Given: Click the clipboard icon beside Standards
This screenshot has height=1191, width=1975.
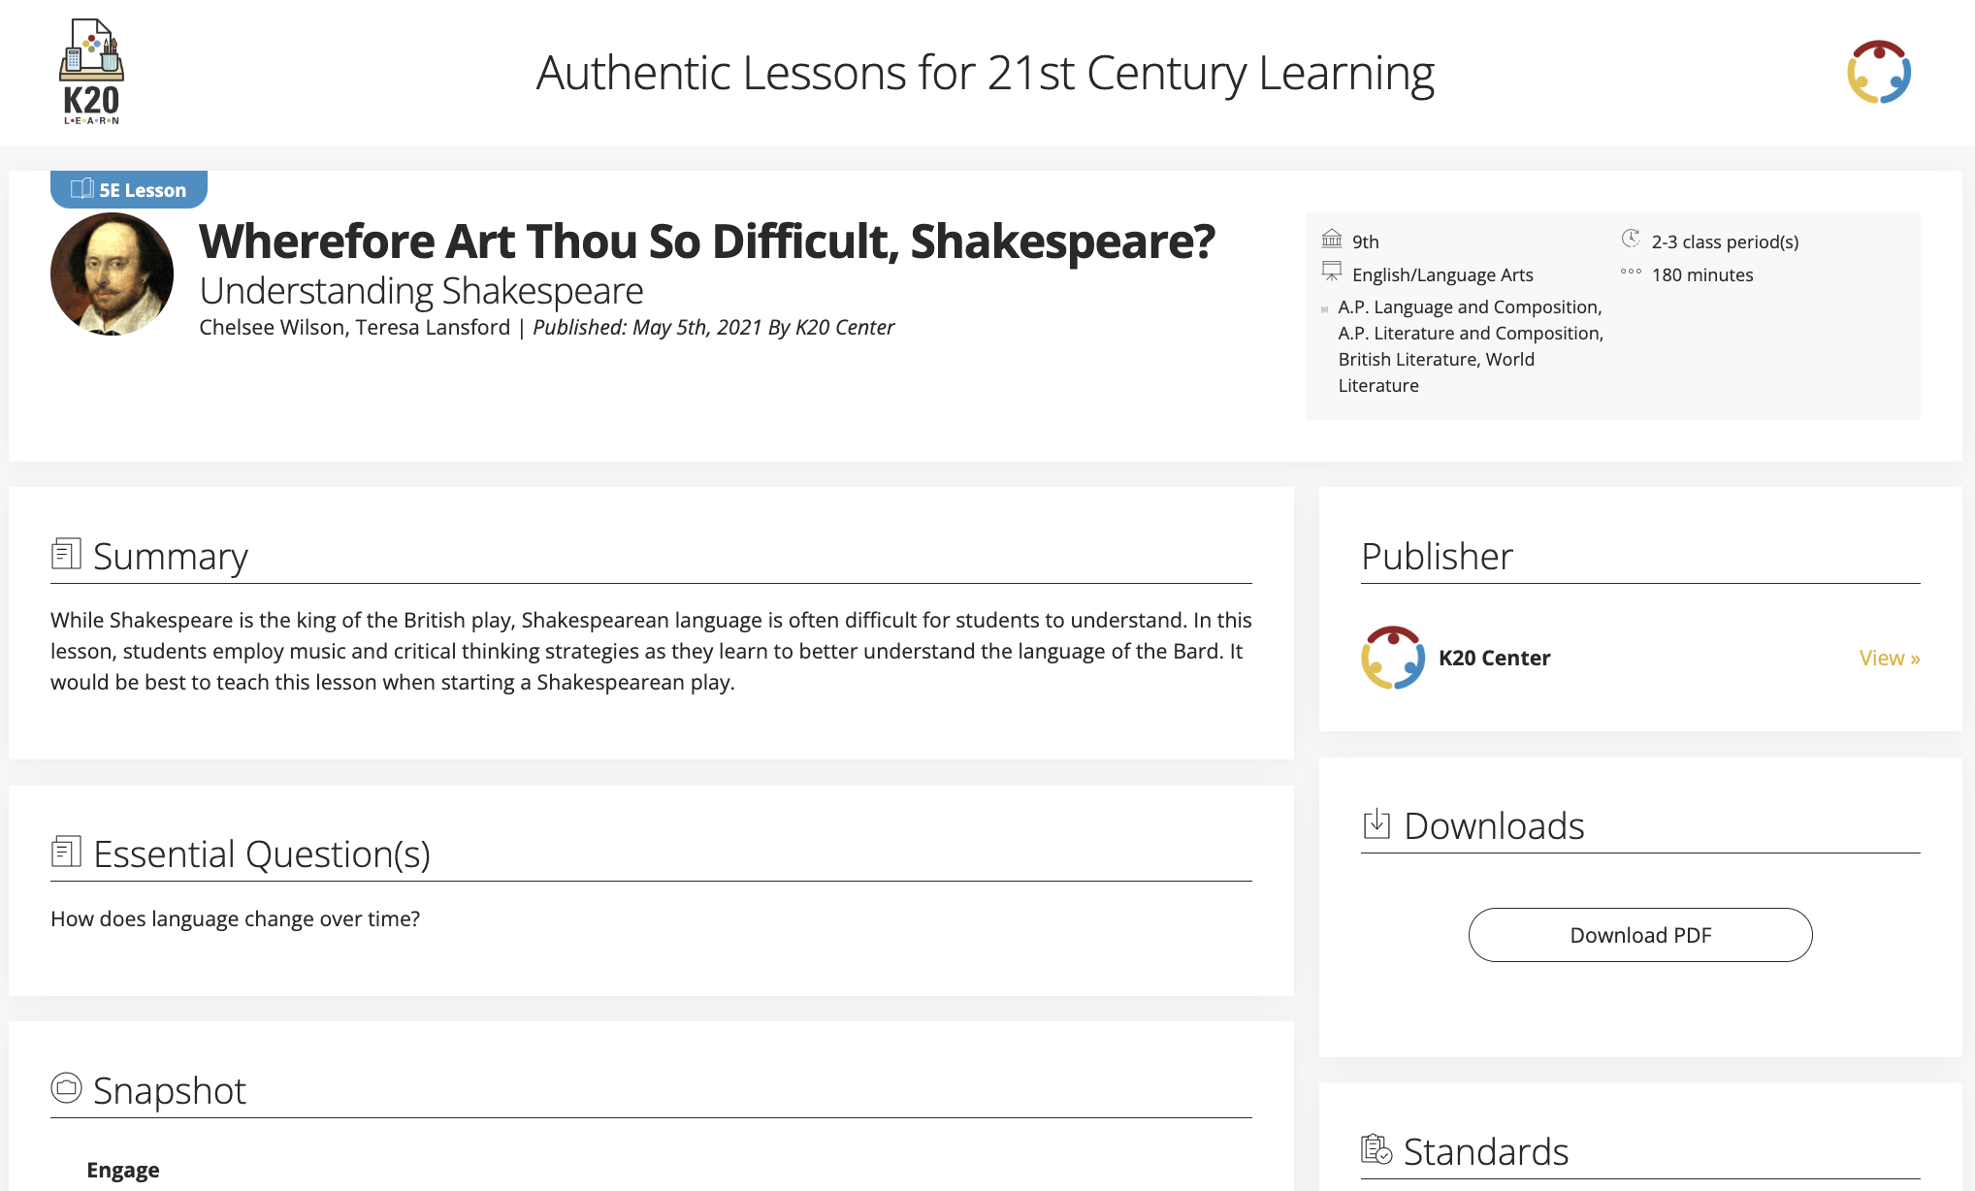Looking at the screenshot, I should (x=1376, y=1149).
